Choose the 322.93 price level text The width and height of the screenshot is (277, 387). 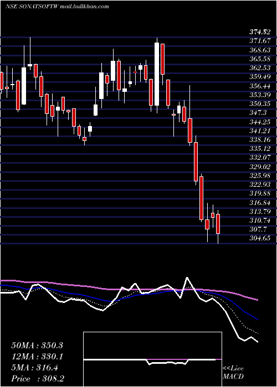click(260, 185)
